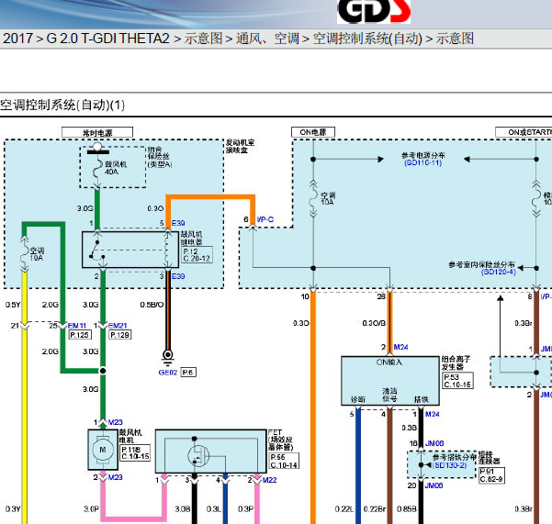Click the ground symbol above GE02
The width and height of the screenshot is (552, 524).
(168, 356)
